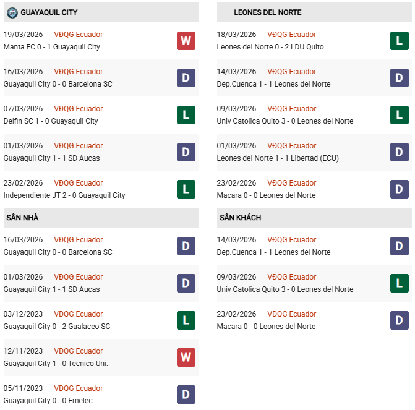Click the SÂN NHÀ section header
This screenshot has height=410, width=415.
pyautogui.click(x=23, y=218)
